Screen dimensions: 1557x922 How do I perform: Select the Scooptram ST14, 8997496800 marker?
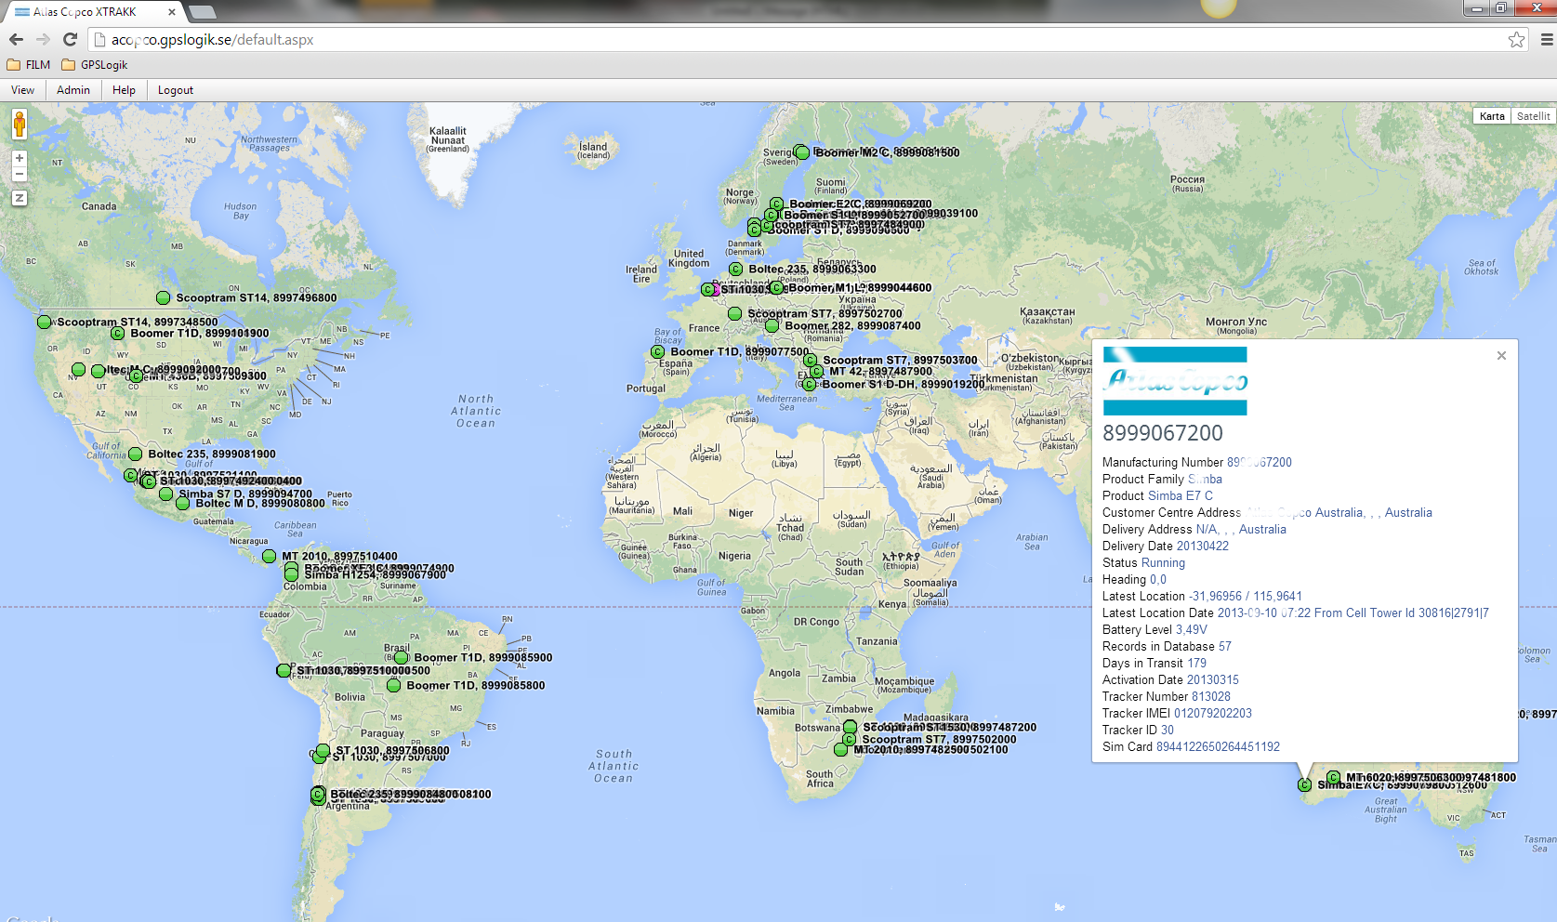pyautogui.click(x=163, y=298)
